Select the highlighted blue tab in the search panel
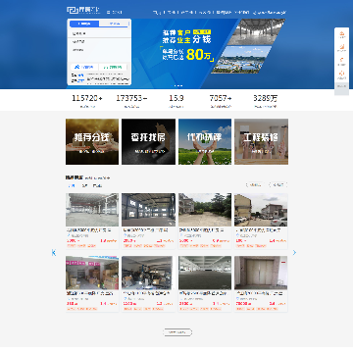The width and height of the screenshot is (353, 353). (84, 24)
